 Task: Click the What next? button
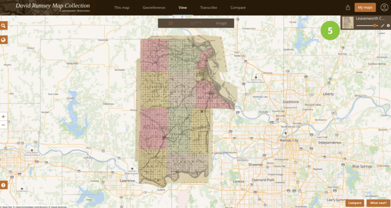pyautogui.click(x=378, y=203)
